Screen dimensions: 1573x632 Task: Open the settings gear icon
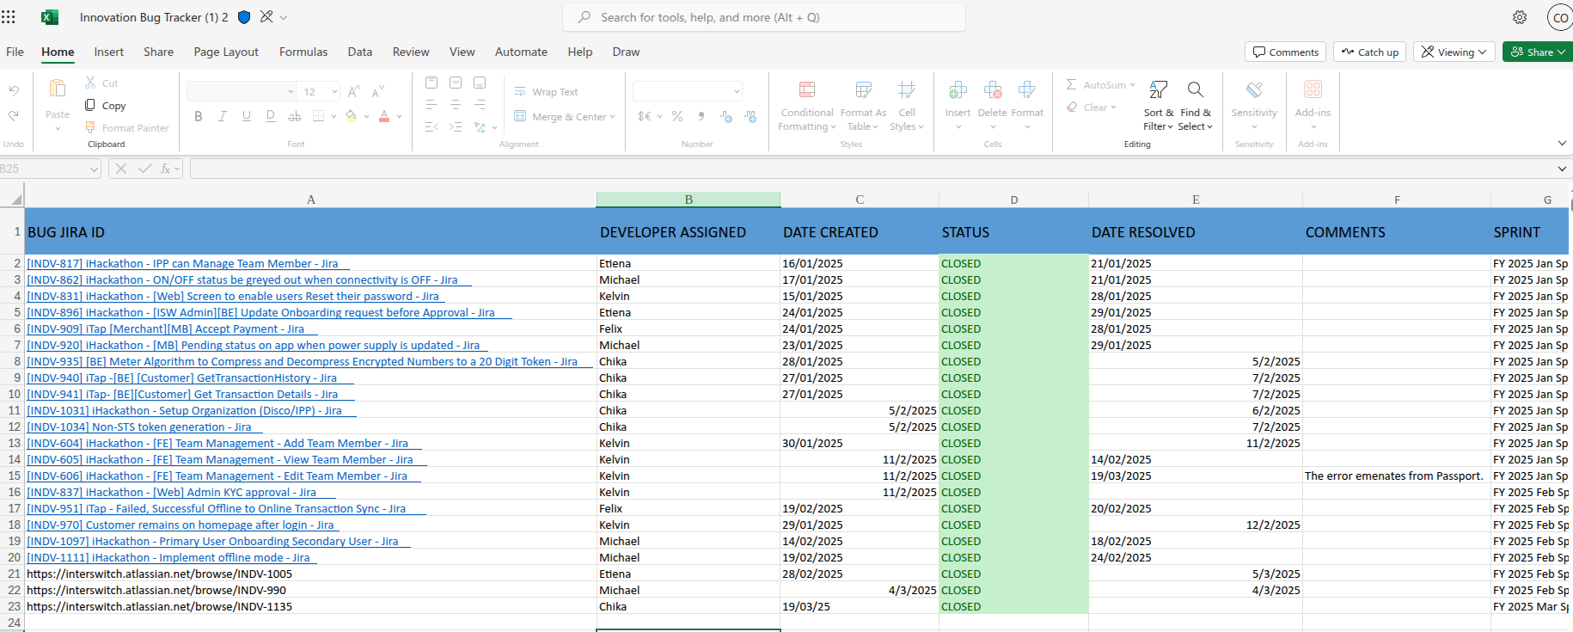point(1520,17)
